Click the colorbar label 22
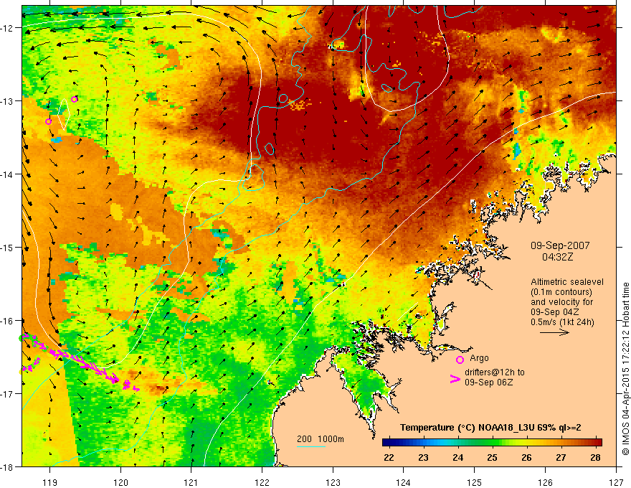 389,457
